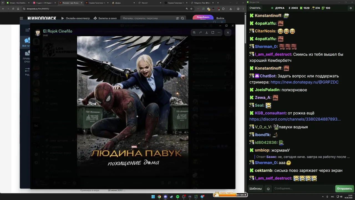This screenshot has width=355, height=200.
Task: Go to Kinopoisk home via the logo
Action: [42, 18]
